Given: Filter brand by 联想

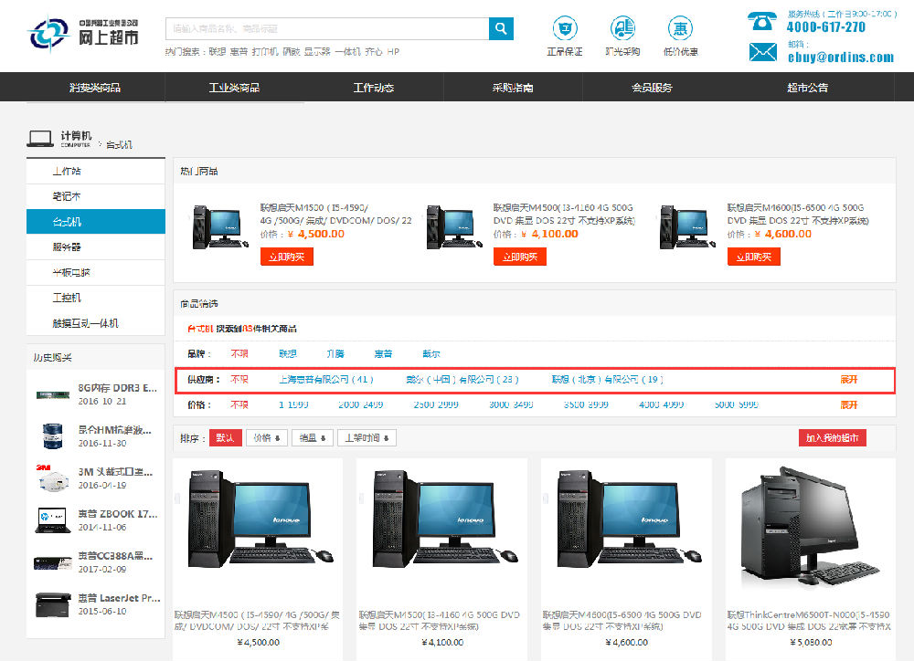Looking at the screenshot, I should 288,353.
